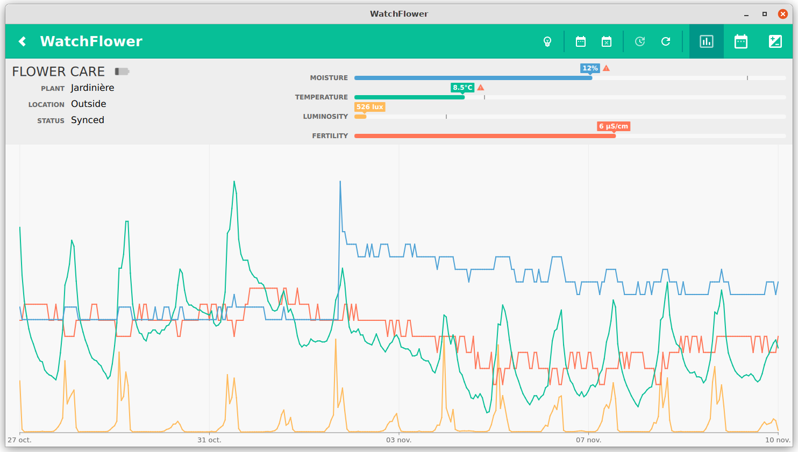Click the plant name Jardinière
This screenshot has height=452, width=798.
click(92, 88)
